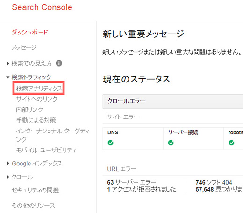The image size is (243, 213).
Task: Open ダッシュボード in the sidebar
Action: pyautogui.click(x=30, y=32)
